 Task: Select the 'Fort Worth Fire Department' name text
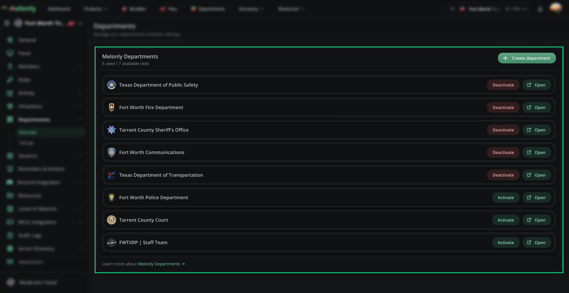point(151,108)
